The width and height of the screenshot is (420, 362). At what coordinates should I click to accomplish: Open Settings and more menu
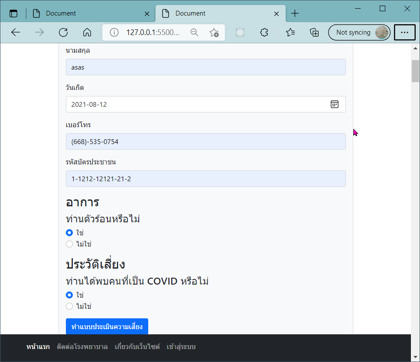(404, 32)
